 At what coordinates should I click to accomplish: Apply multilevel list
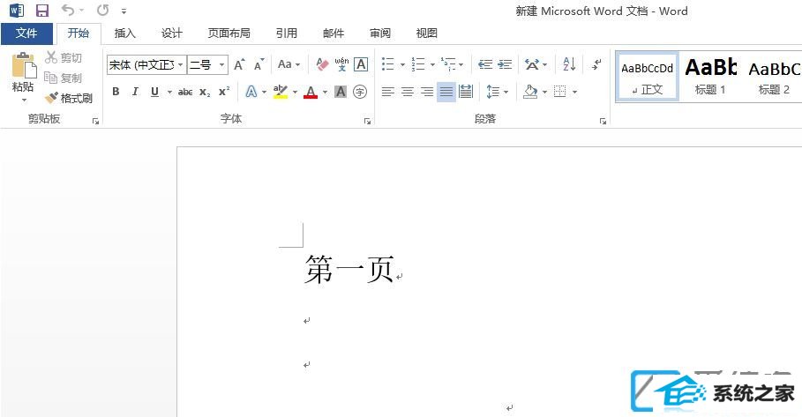[x=448, y=64]
